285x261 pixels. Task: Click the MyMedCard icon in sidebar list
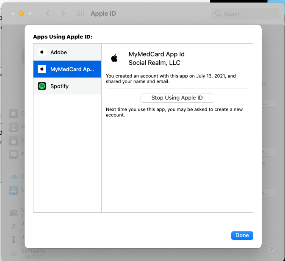coord(42,69)
